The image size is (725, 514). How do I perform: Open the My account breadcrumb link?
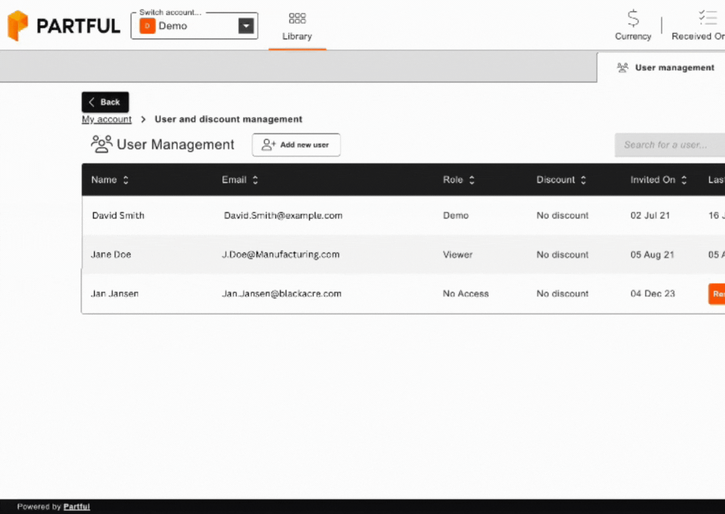point(106,119)
